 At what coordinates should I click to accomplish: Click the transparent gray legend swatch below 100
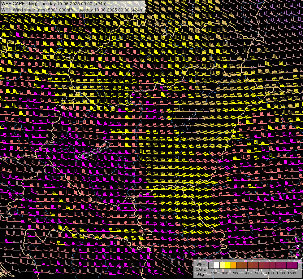coord(211,265)
